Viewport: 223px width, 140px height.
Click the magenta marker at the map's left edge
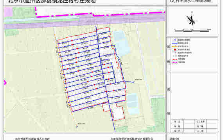pyautogui.click(x=5, y=82)
